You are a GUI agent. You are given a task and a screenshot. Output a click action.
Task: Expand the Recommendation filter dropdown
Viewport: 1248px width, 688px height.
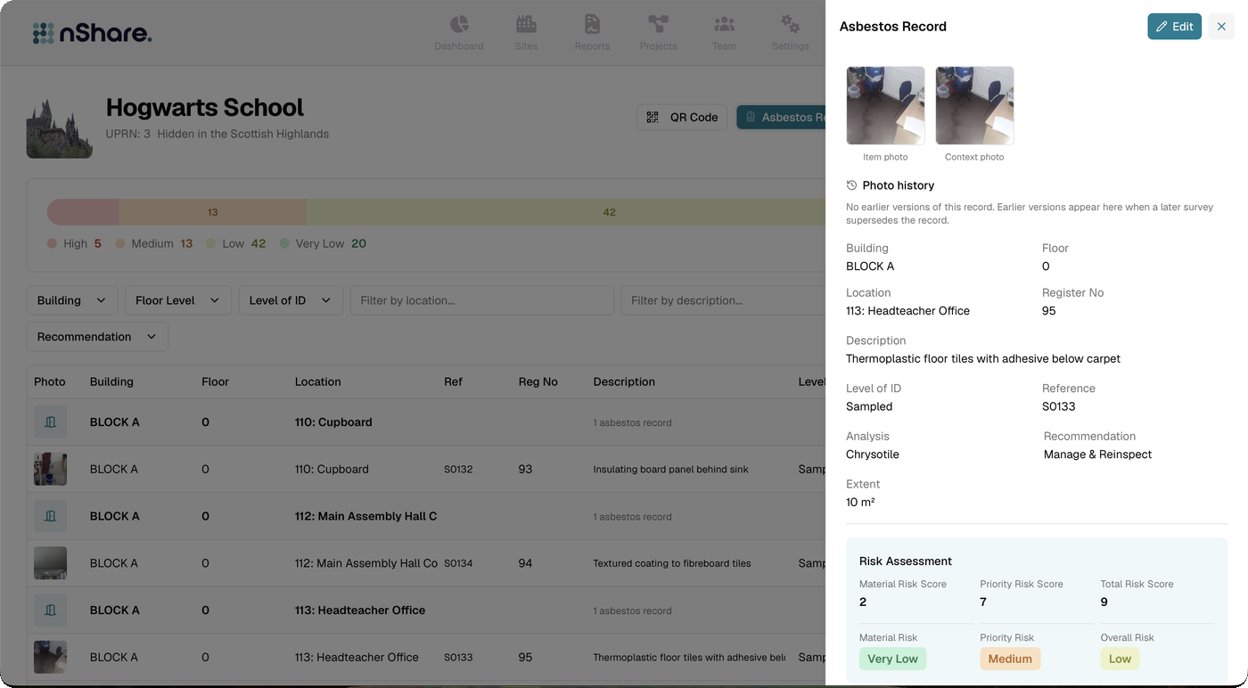(x=97, y=337)
